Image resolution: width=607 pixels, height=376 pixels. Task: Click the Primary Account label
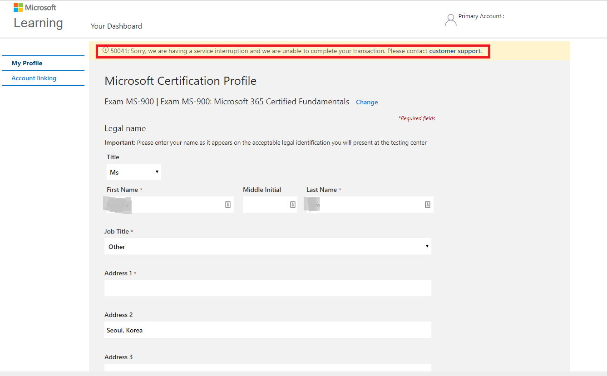pos(481,16)
